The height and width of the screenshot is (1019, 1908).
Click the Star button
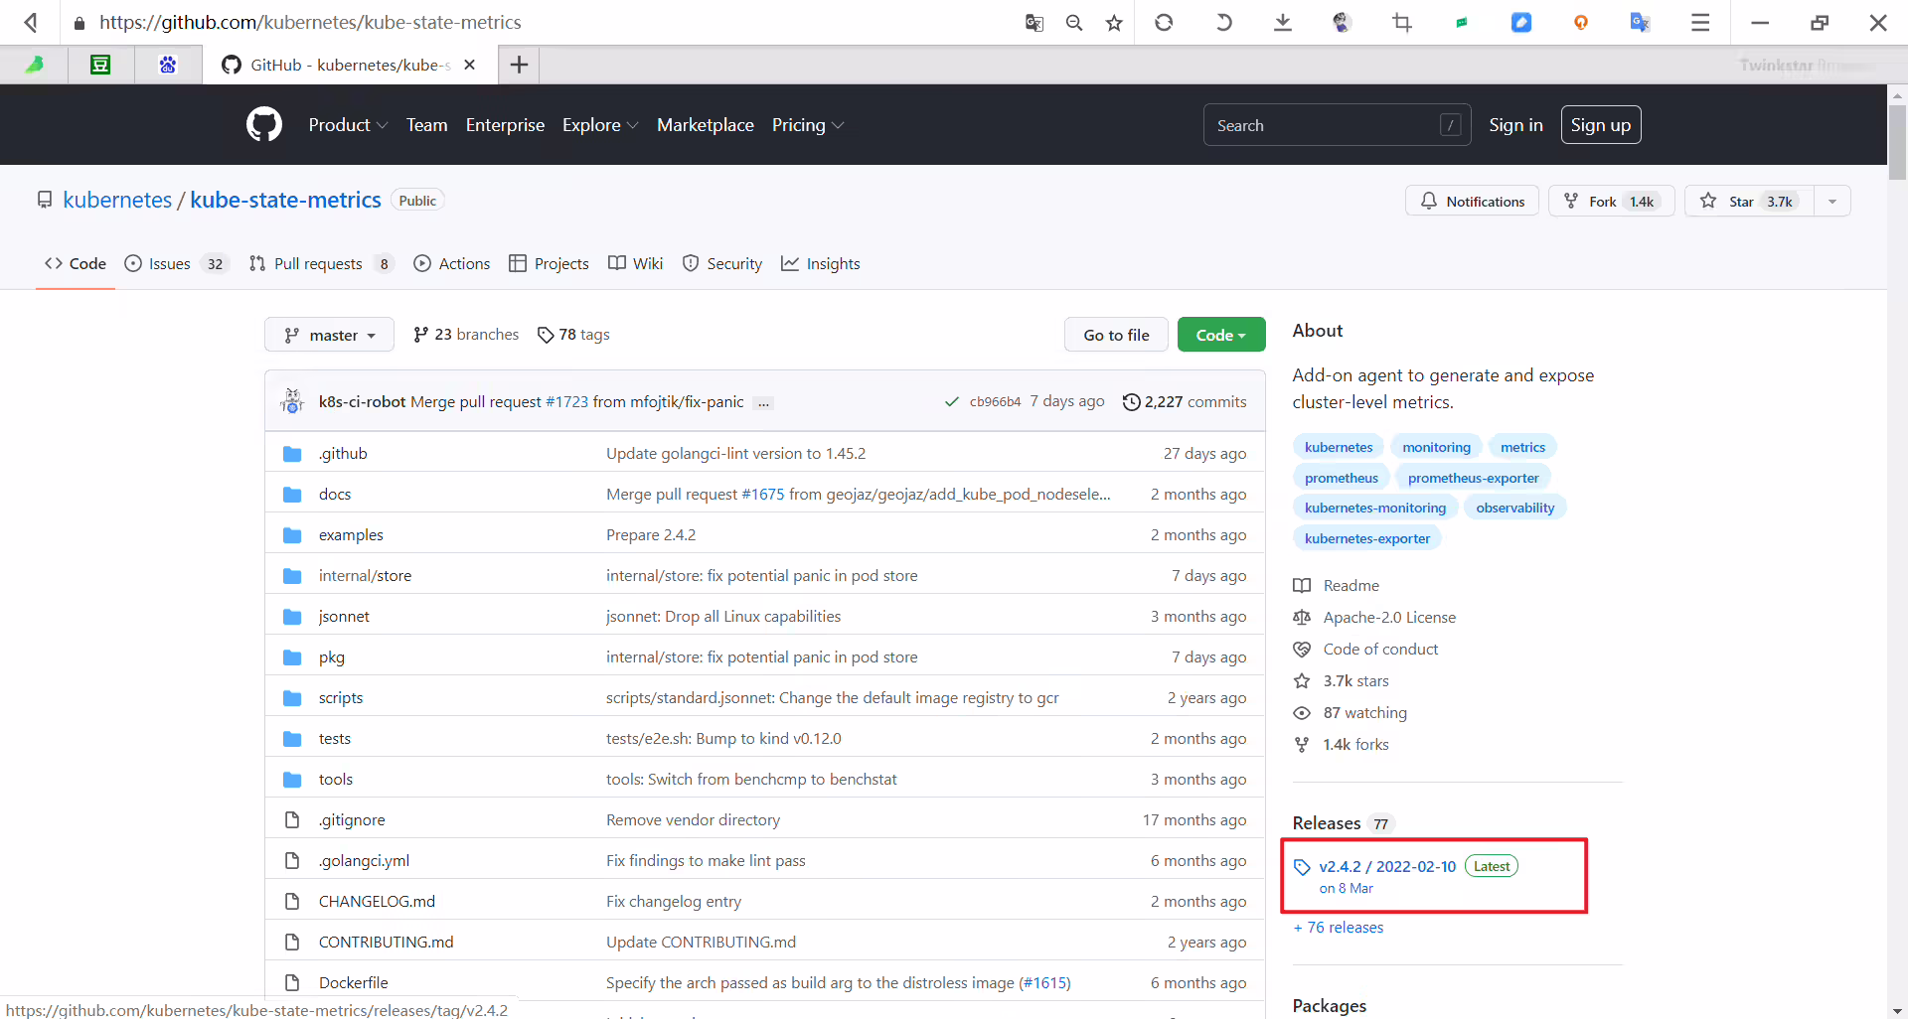1749,202
